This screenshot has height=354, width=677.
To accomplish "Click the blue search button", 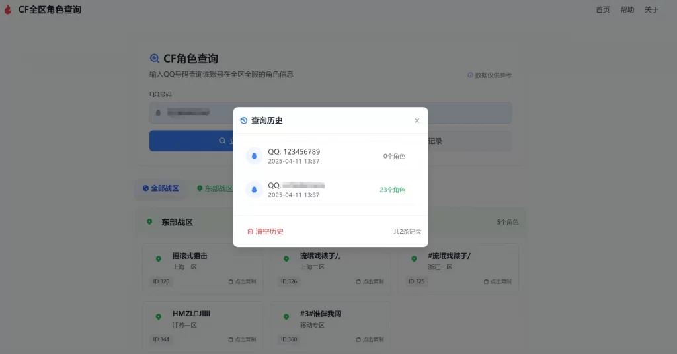I will [x=191, y=141].
